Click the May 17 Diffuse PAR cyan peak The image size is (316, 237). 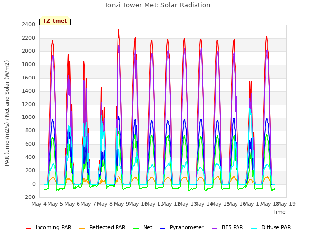click(250, 109)
